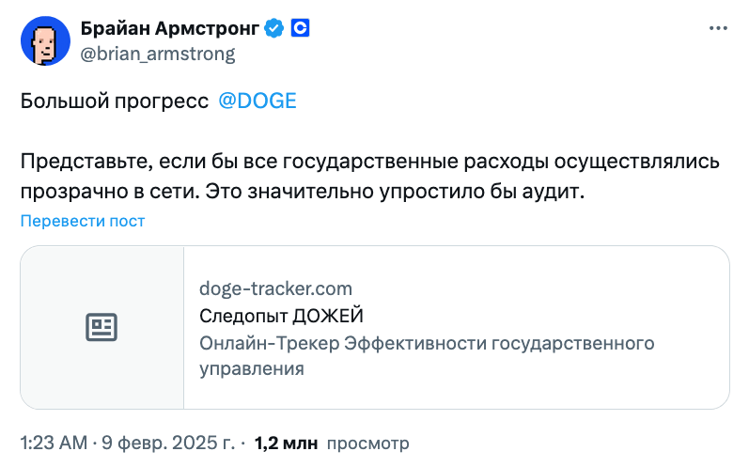Click the просмотр views label
Image resolution: width=749 pixels, height=467 pixels.
pos(367,442)
